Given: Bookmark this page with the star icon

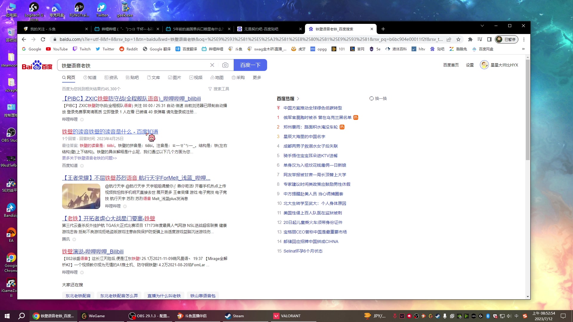Looking at the screenshot, I should pos(458,39).
